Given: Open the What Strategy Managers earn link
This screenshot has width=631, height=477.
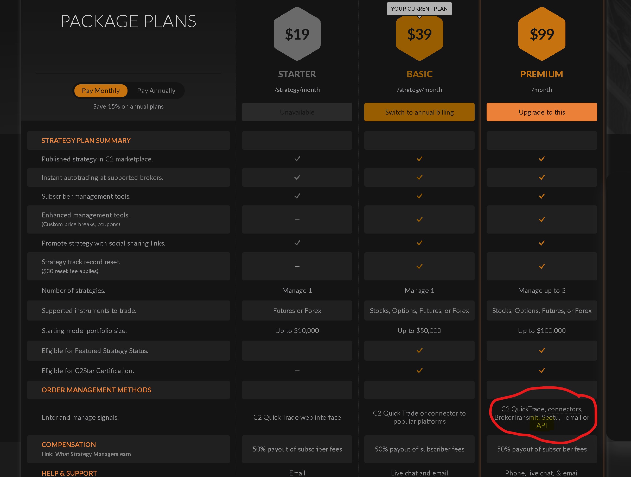Looking at the screenshot, I should (x=86, y=454).
